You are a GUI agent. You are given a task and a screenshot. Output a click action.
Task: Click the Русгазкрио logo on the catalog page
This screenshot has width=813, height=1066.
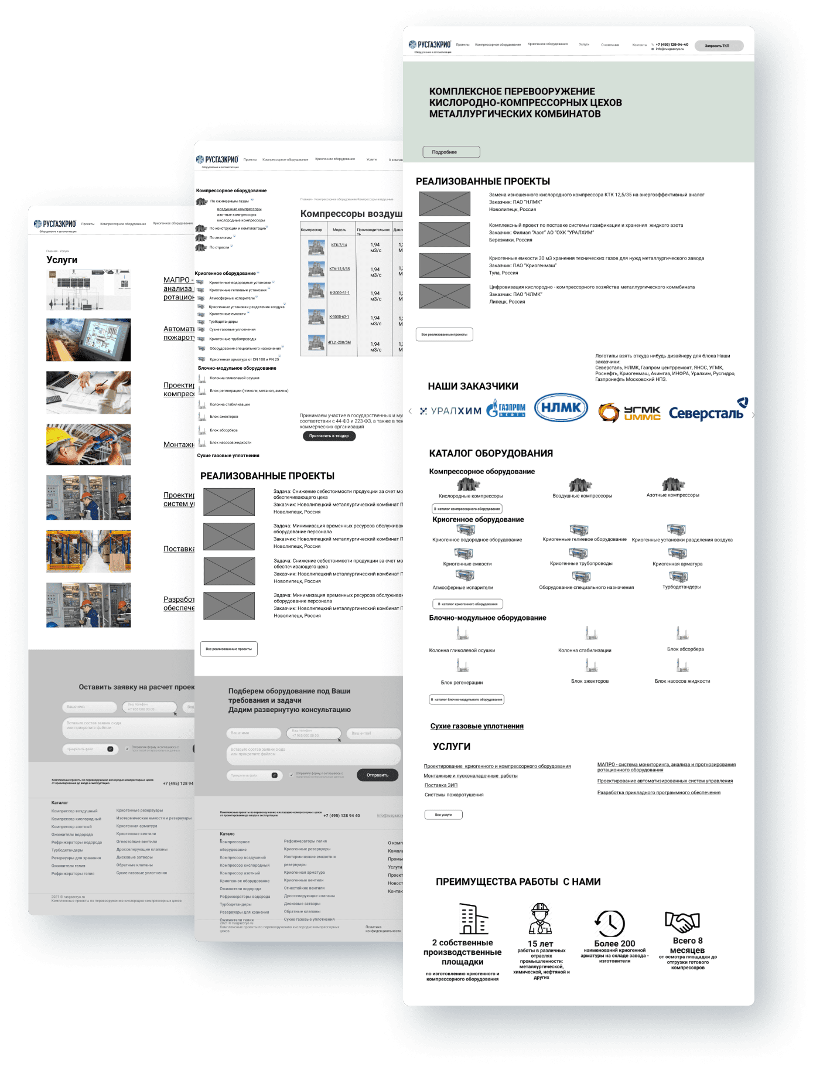point(217,160)
